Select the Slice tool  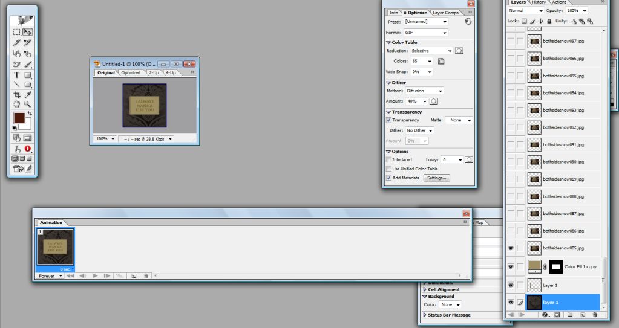[16, 42]
